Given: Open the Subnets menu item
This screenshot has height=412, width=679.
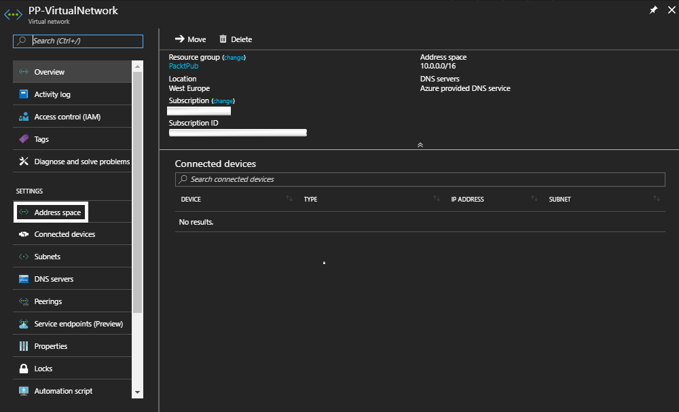Looking at the screenshot, I should point(47,257).
